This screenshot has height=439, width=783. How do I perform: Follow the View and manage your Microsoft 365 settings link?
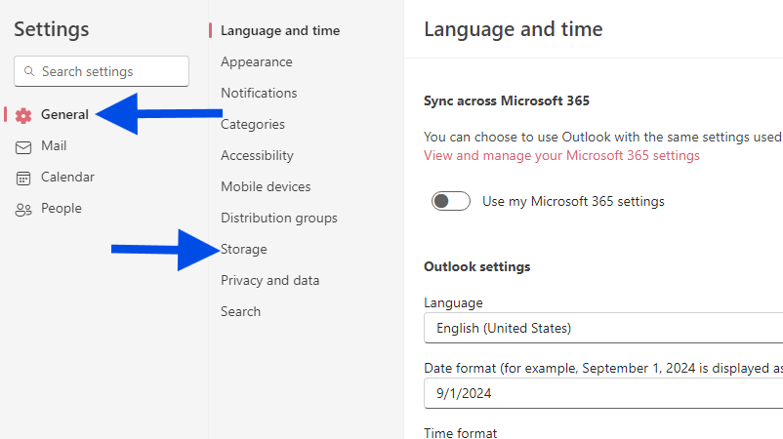tap(561, 155)
